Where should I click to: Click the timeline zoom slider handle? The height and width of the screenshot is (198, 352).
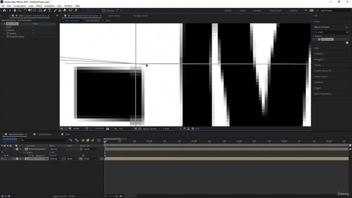pyautogui.click(x=116, y=196)
